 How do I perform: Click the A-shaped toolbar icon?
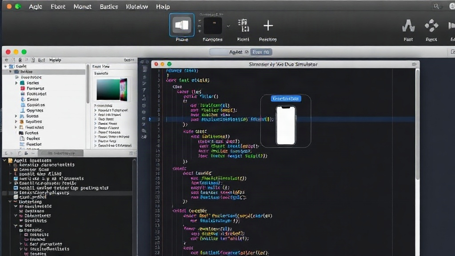(x=408, y=26)
